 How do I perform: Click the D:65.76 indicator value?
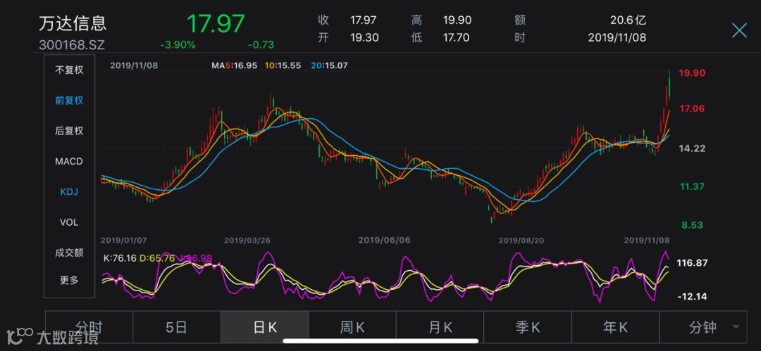pyautogui.click(x=157, y=258)
